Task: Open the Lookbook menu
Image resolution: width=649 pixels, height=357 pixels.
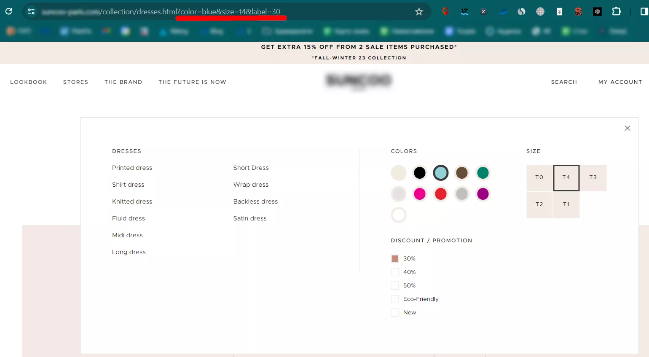Action: pyautogui.click(x=29, y=82)
